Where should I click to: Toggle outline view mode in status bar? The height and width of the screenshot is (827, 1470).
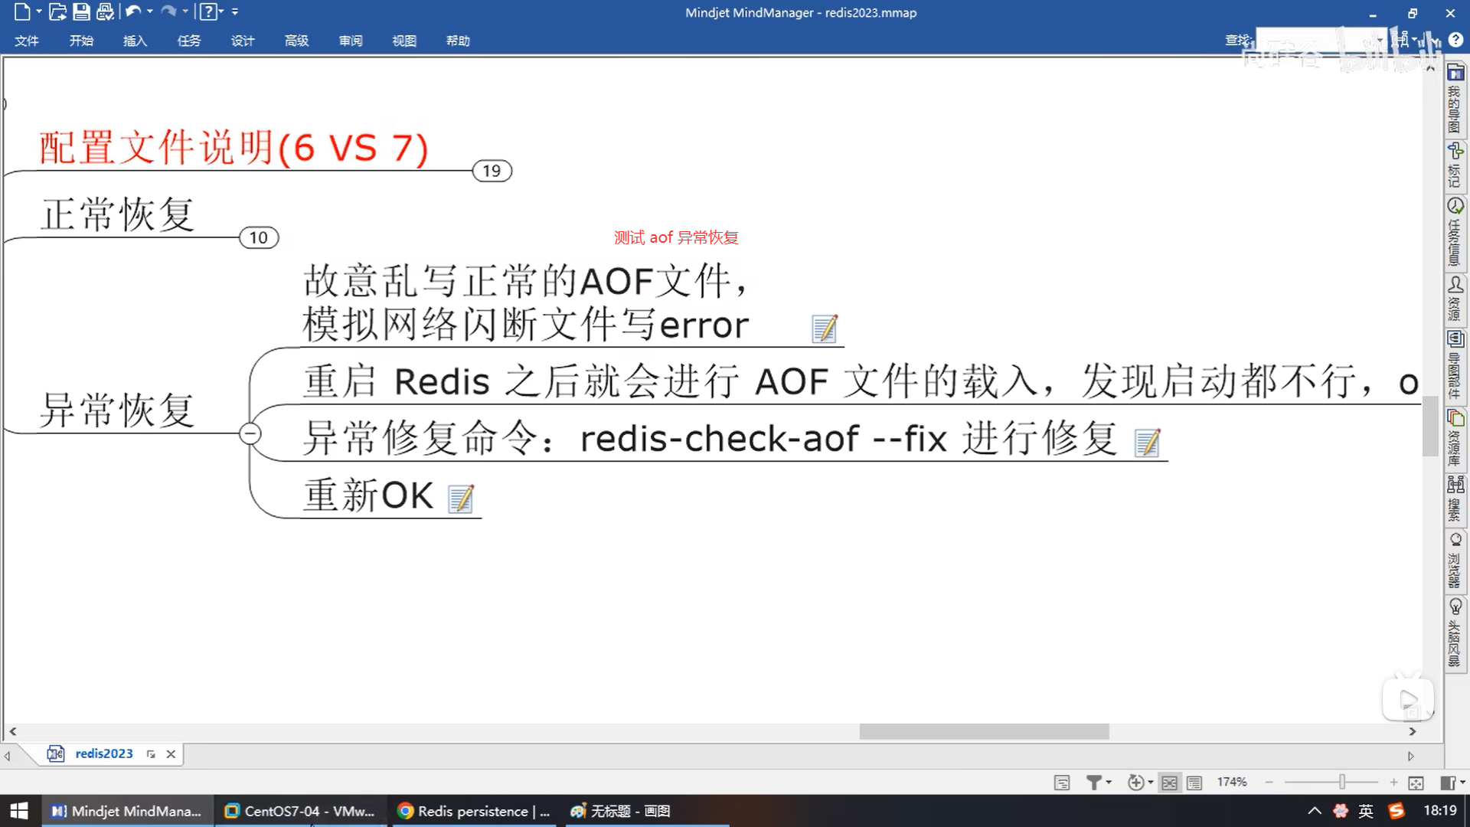1194,782
